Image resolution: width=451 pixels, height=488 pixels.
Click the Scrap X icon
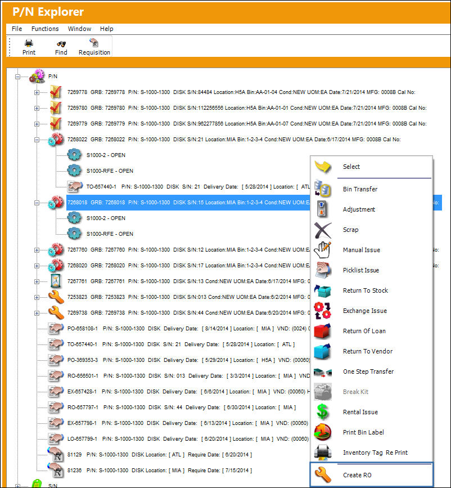(x=323, y=230)
